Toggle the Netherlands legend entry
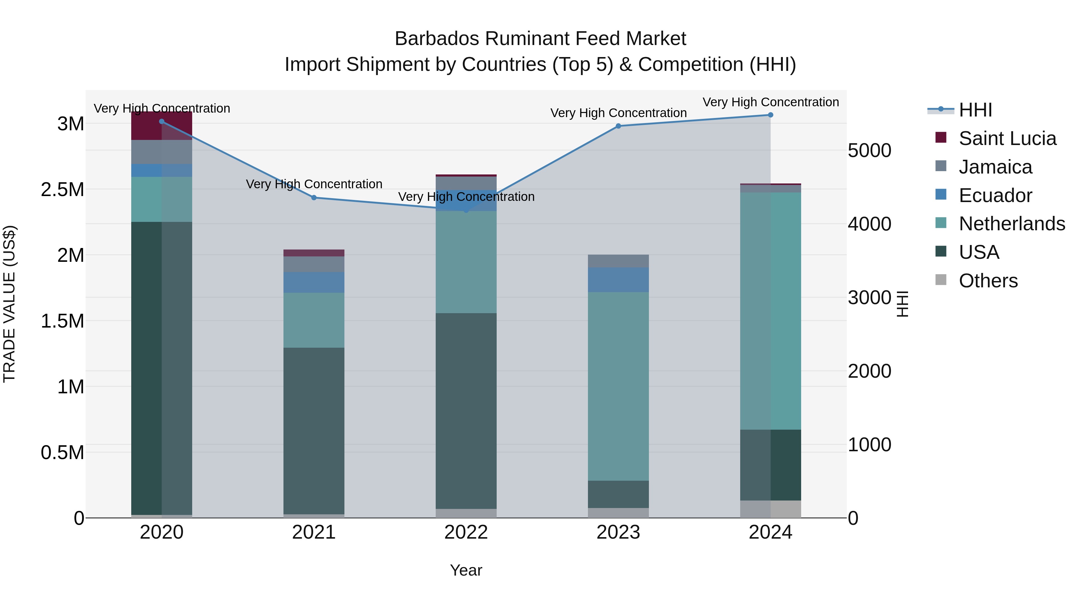Screen dimensions: 1081x608 click(1000, 224)
